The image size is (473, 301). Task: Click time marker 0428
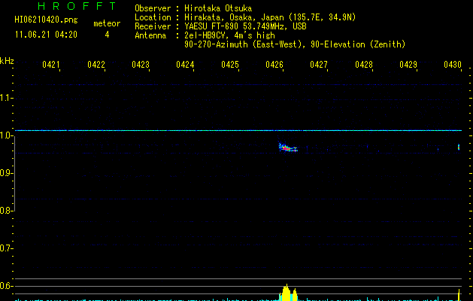pos(364,64)
